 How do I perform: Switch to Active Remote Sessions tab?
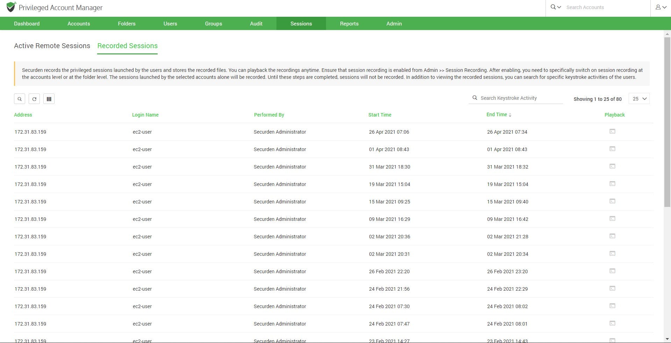pos(52,46)
